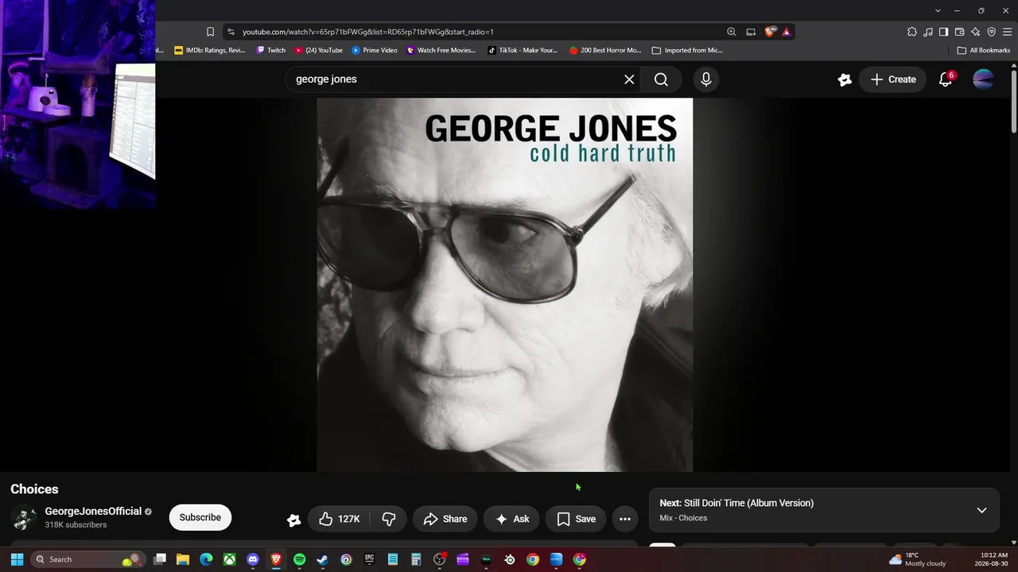1018x572 pixels.
Task: View site information icon in address bar
Action: click(231, 32)
